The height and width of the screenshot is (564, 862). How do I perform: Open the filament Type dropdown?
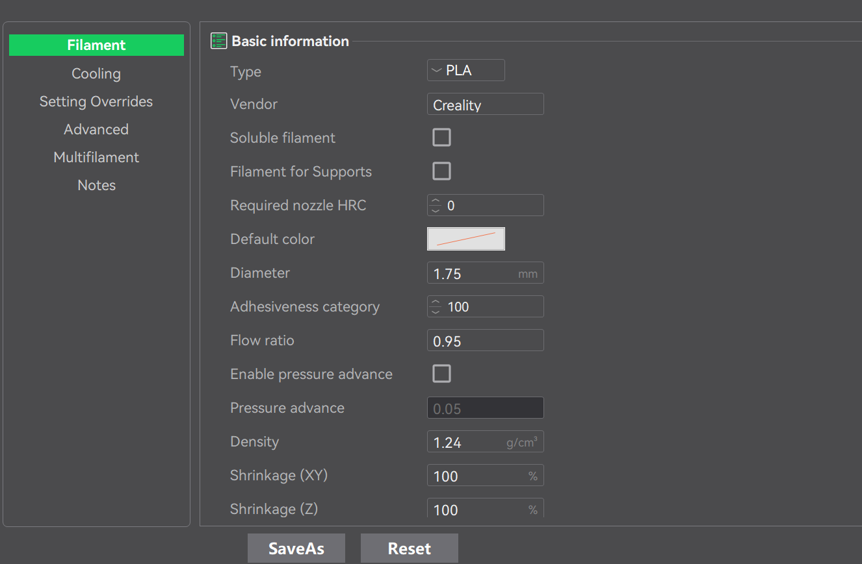point(465,71)
